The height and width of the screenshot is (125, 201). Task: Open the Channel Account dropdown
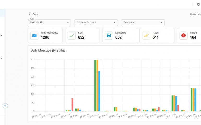pyautogui.click(x=96, y=23)
